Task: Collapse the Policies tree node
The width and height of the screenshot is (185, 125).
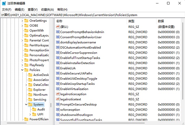Action: click(22, 70)
